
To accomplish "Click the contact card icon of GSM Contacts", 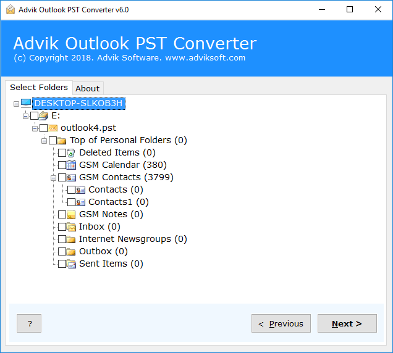I will [x=71, y=178].
